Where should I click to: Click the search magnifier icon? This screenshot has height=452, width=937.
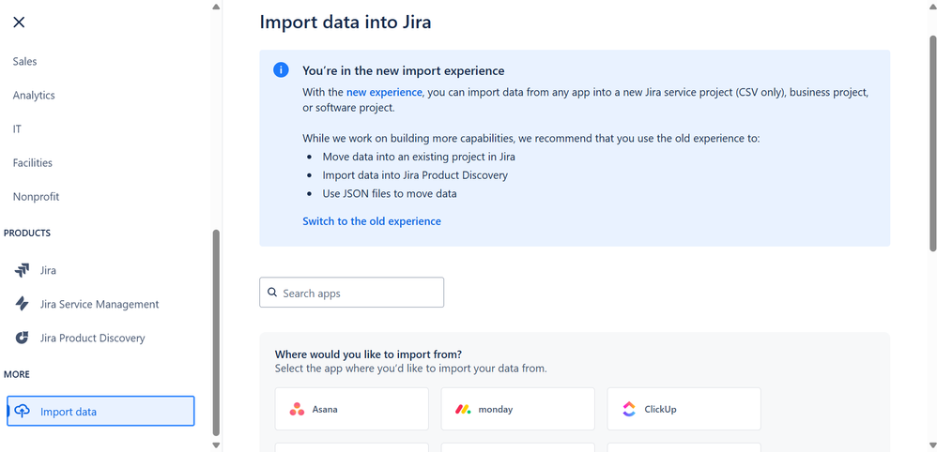(x=272, y=293)
